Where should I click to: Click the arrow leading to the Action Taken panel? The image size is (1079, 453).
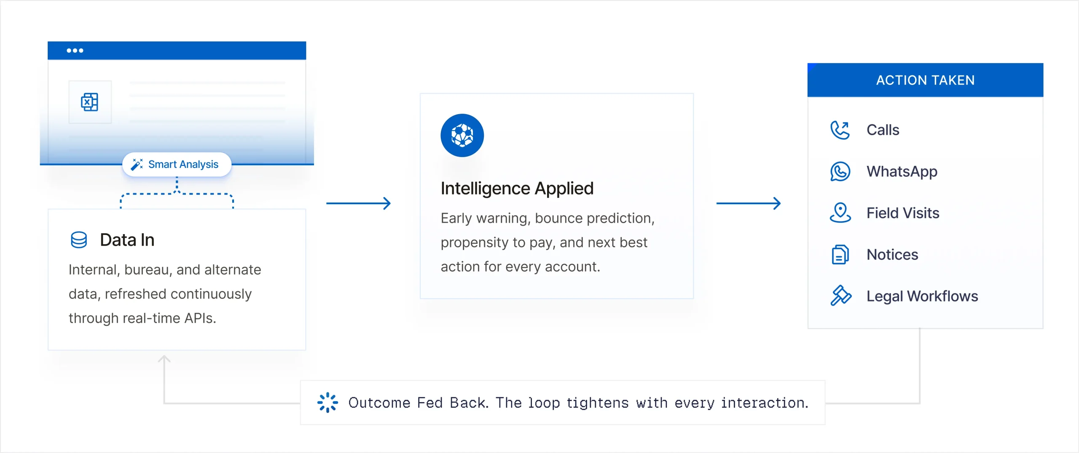click(x=749, y=203)
